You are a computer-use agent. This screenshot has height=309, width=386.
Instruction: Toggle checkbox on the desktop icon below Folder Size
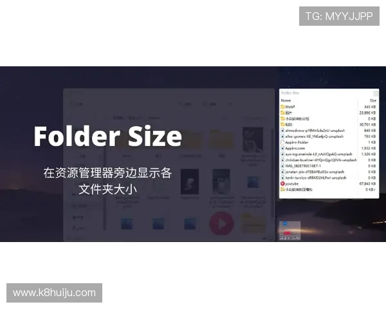[x=285, y=223]
